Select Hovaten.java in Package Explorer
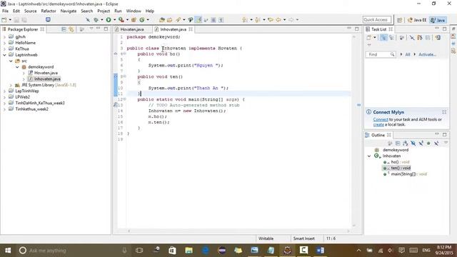The height and width of the screenshot is (257, 457). [46, 73]
